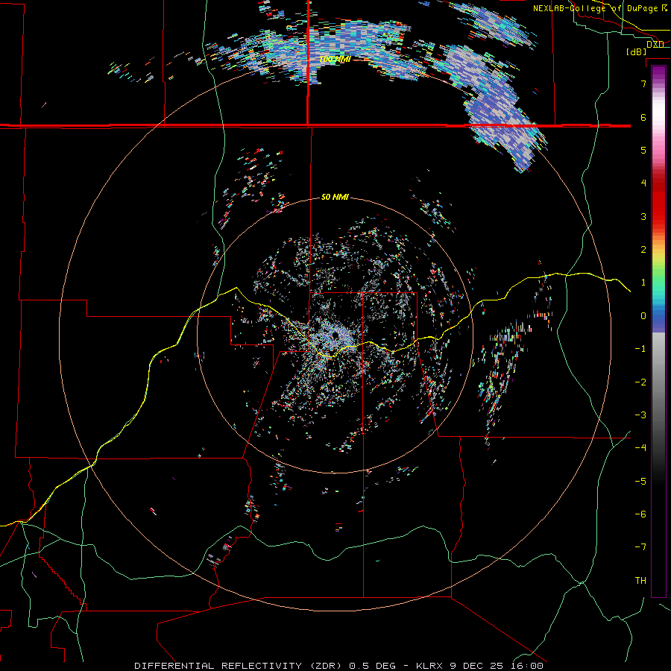Click the ZDR color scale bar
Image resolution: width=671 pixels, height=671 pixels.
658,331
